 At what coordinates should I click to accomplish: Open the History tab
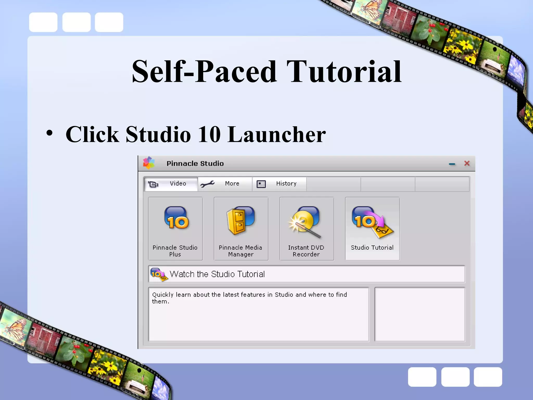[x=279, y=184]
